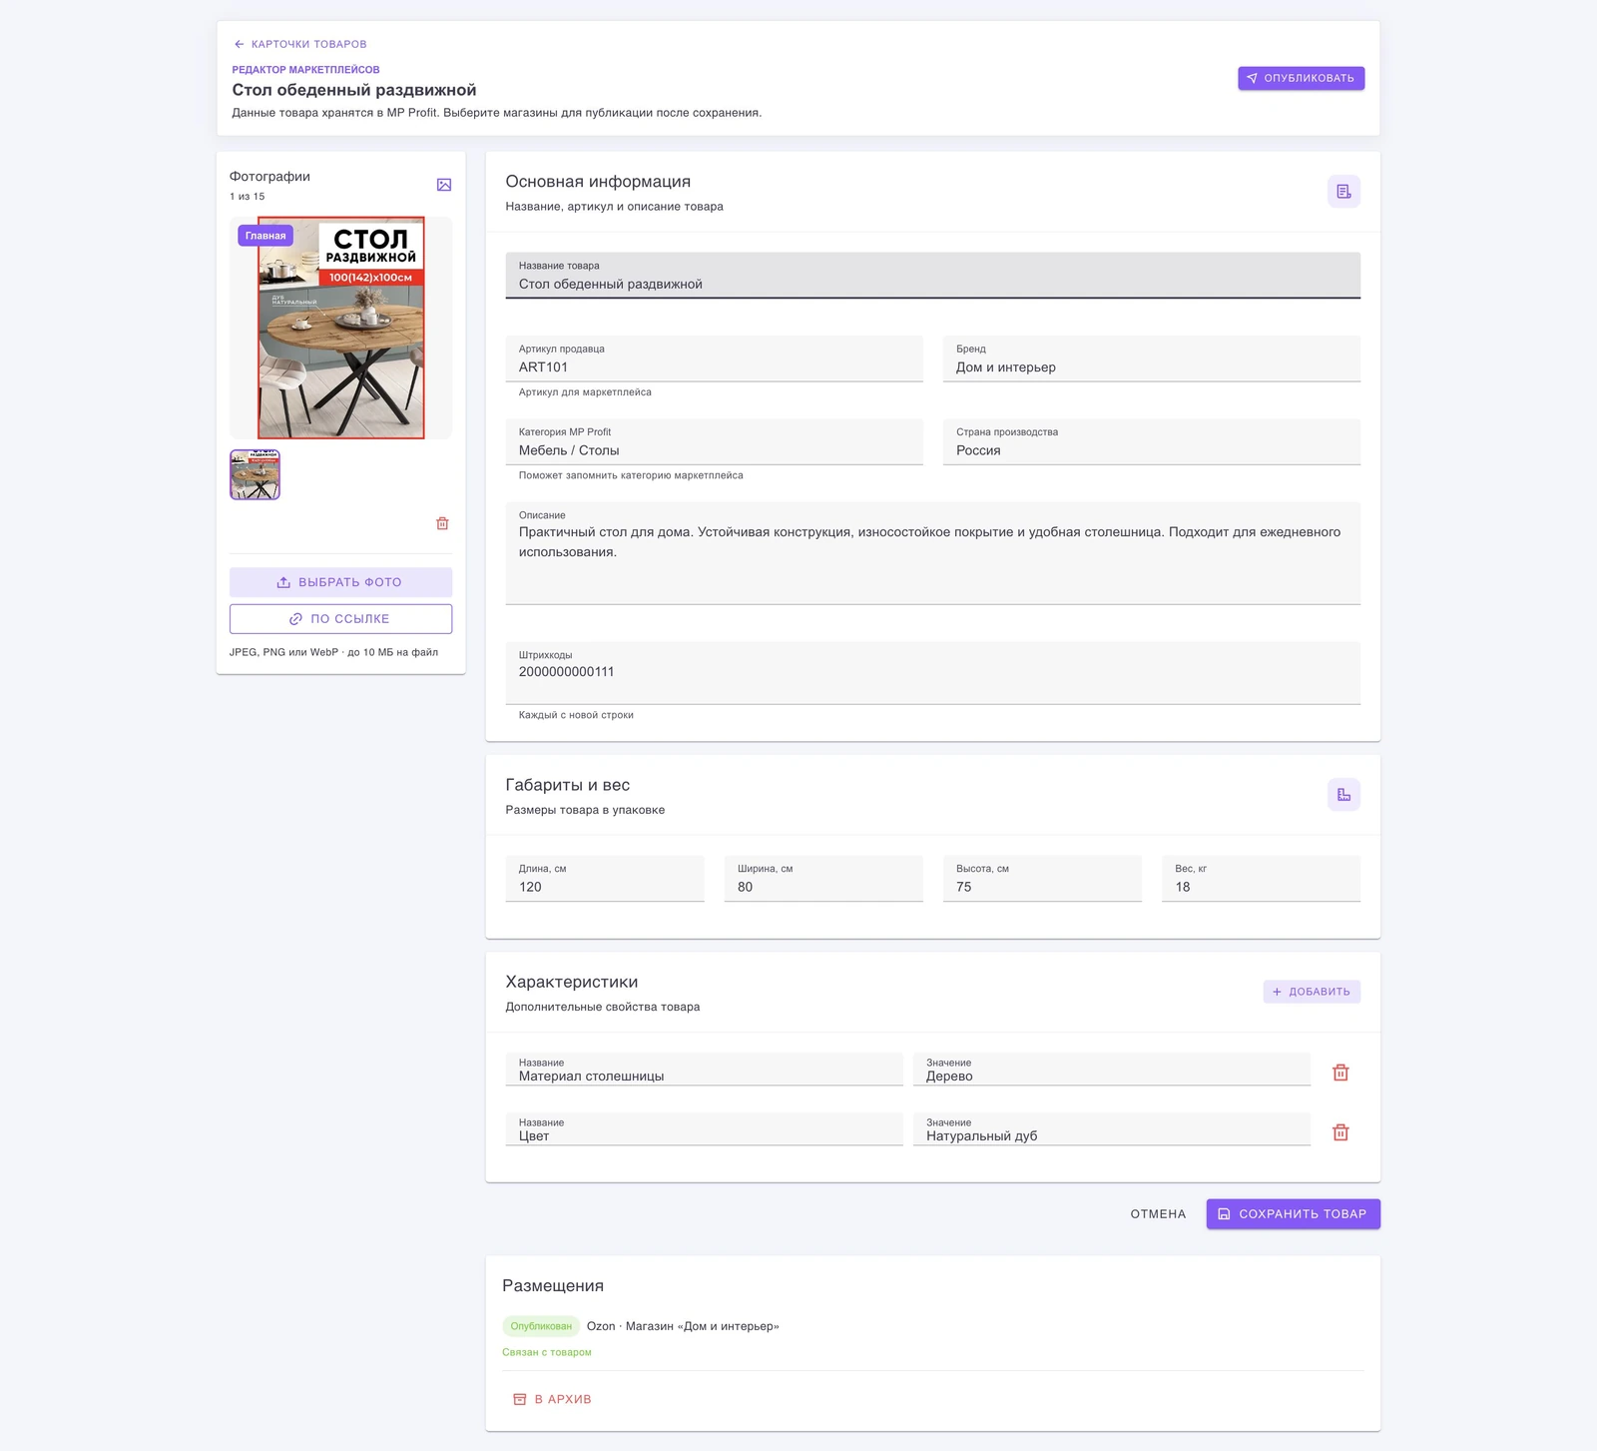The height and width of the screenshot is (1451, 1597).
Task: Delete the Цвет characteristic row
Action: (1340, 1132)
